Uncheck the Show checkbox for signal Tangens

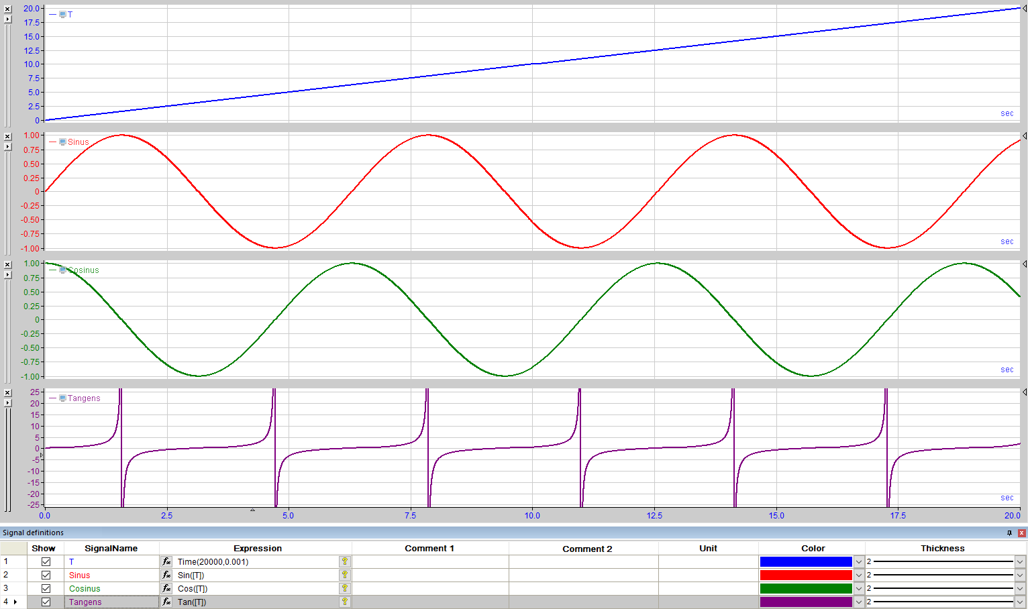point(46,602)
